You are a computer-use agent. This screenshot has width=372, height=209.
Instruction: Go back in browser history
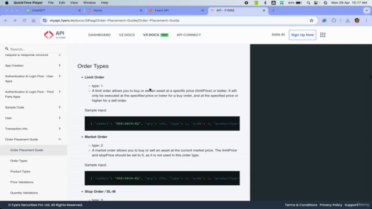[x=6, y=20]
